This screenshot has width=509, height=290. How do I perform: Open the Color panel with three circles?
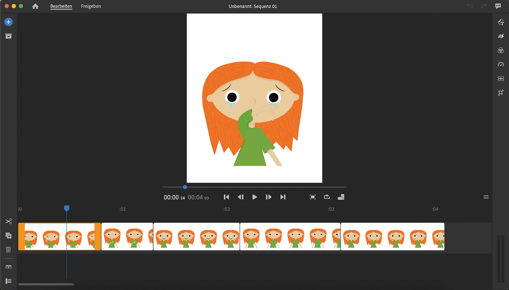click(501, 50)
